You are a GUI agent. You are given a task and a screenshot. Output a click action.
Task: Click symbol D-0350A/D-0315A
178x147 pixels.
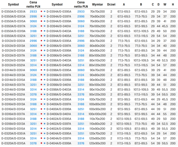(13, 21)
